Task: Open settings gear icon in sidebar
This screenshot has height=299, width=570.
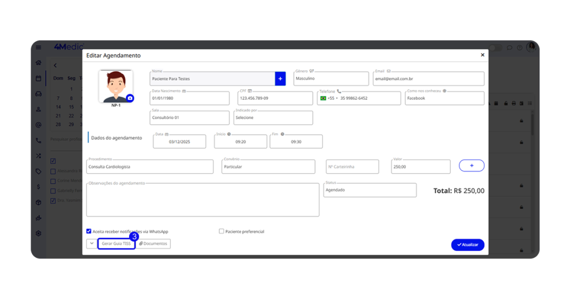Action: tap(38, 233)
